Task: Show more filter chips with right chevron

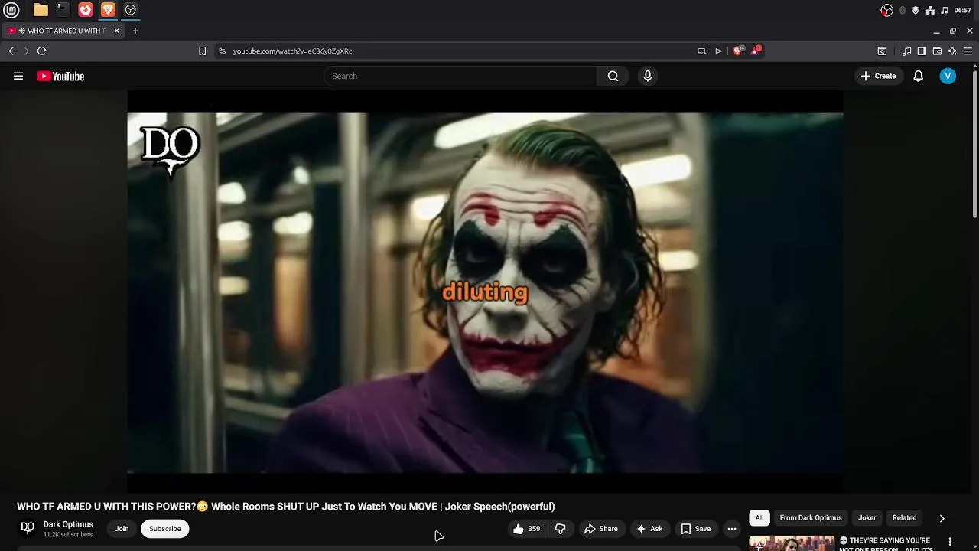Action: [942, 518]
